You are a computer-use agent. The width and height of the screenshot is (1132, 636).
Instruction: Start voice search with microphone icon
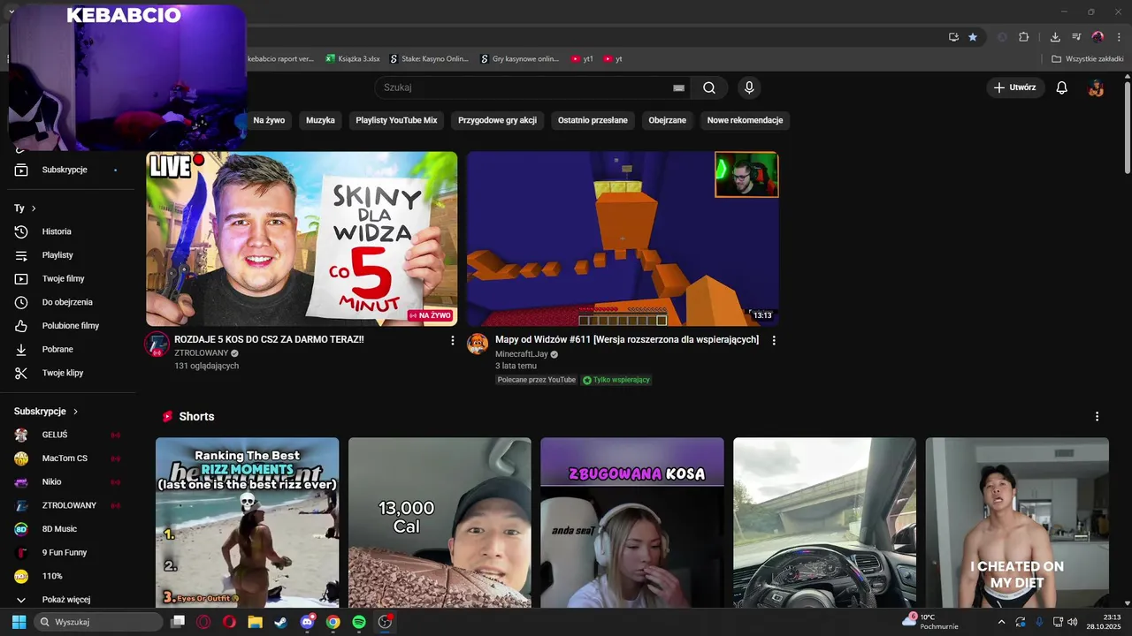pos(749,87)
